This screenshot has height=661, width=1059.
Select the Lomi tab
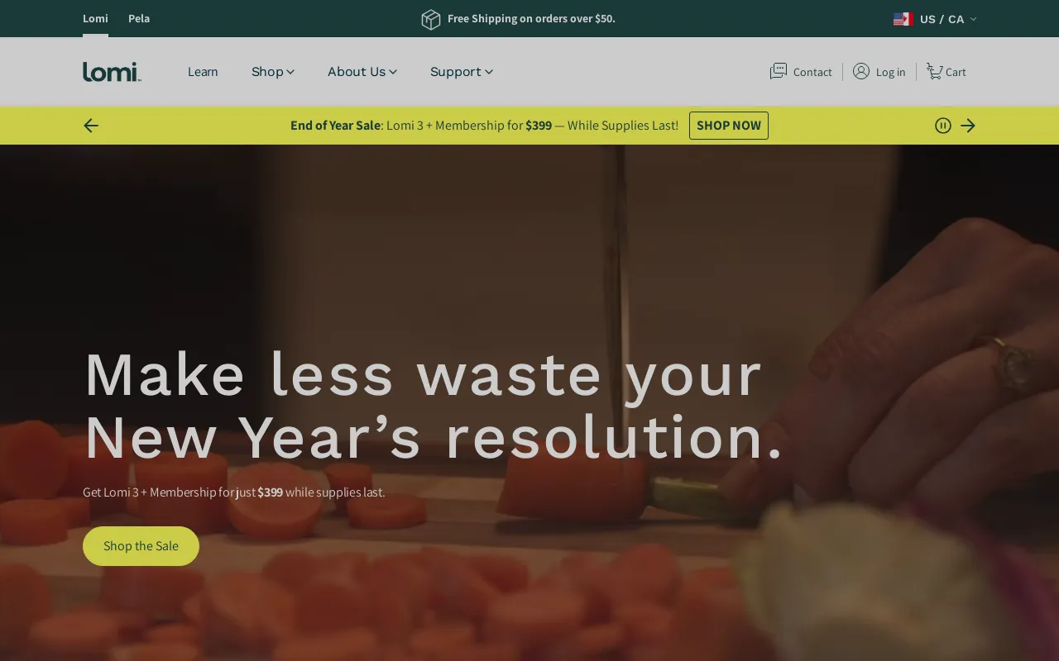95,18
